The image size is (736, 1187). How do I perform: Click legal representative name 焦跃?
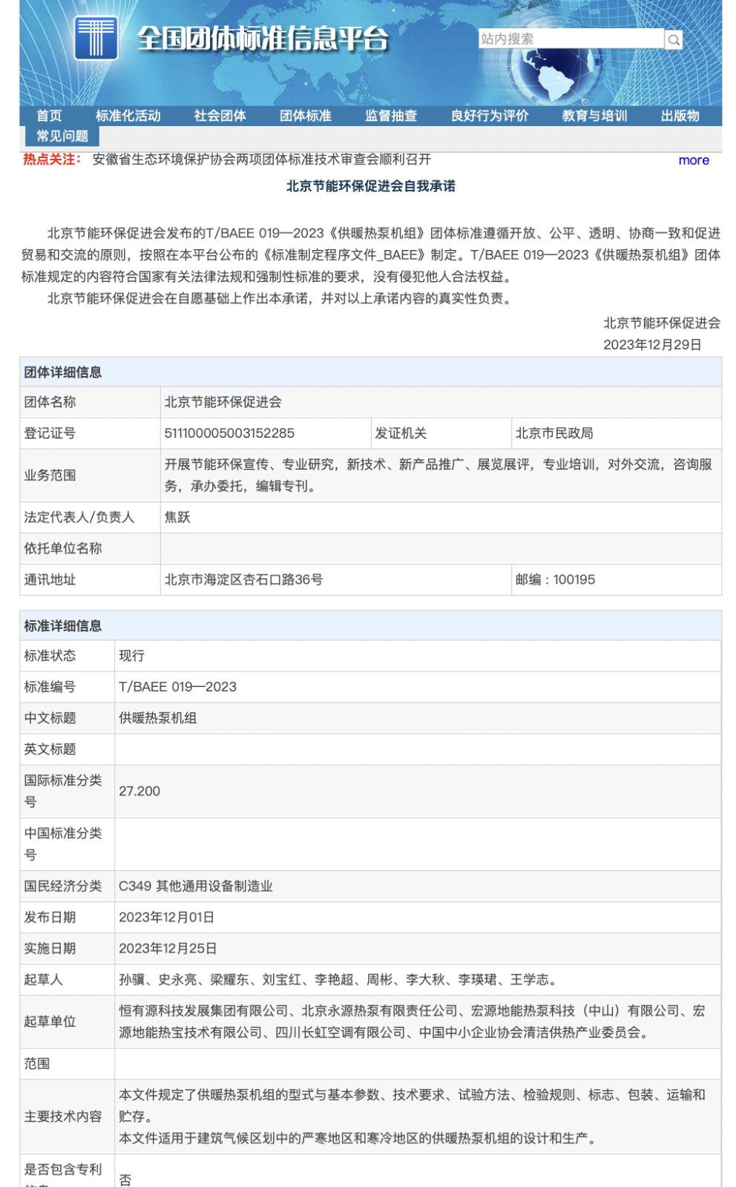point(177,517)
